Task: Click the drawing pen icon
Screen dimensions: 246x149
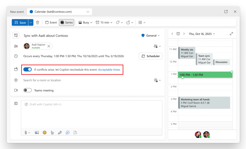Action: coord(60,133)
